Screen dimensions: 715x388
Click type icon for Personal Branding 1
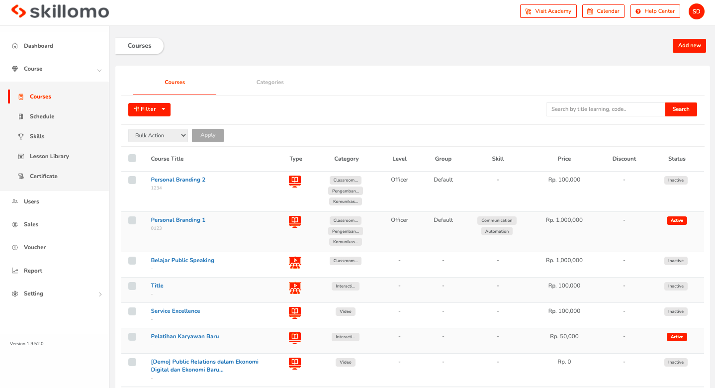point(295,221)
